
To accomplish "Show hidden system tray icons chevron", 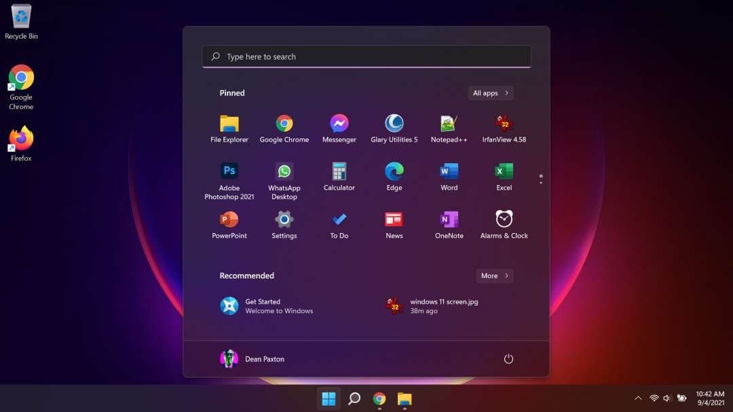I will pyautogui.click(x=637, y=398).
